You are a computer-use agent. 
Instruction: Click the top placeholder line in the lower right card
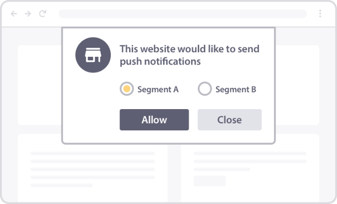(250, 153)
